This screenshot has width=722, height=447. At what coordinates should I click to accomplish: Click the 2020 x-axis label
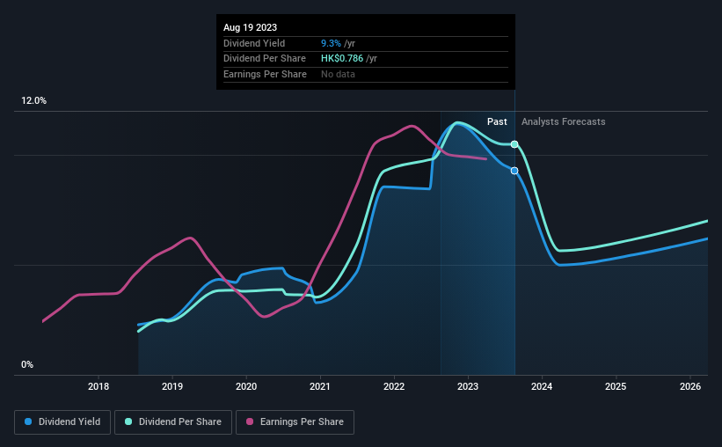tap(246, 386)
